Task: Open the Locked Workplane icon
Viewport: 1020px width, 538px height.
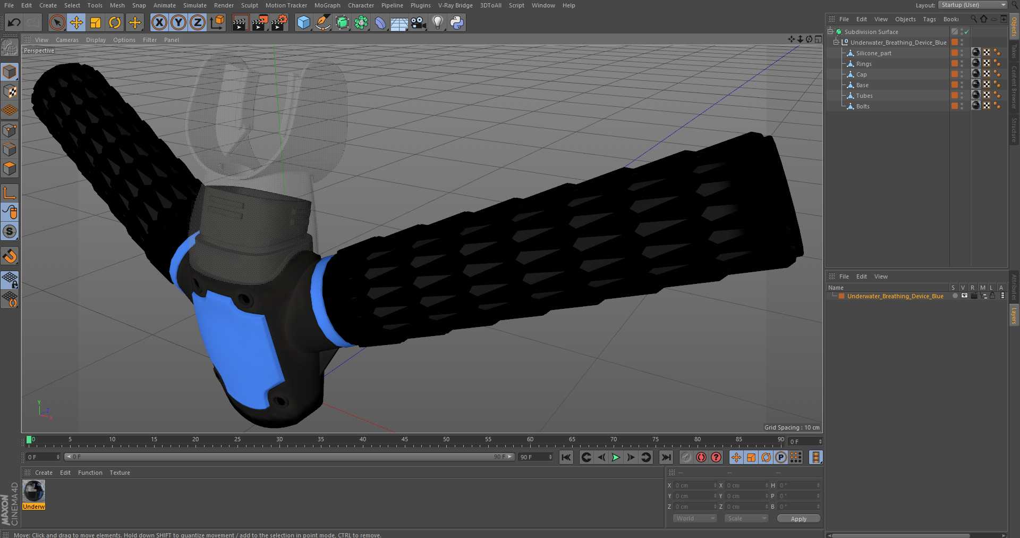Action: [10, 280]
